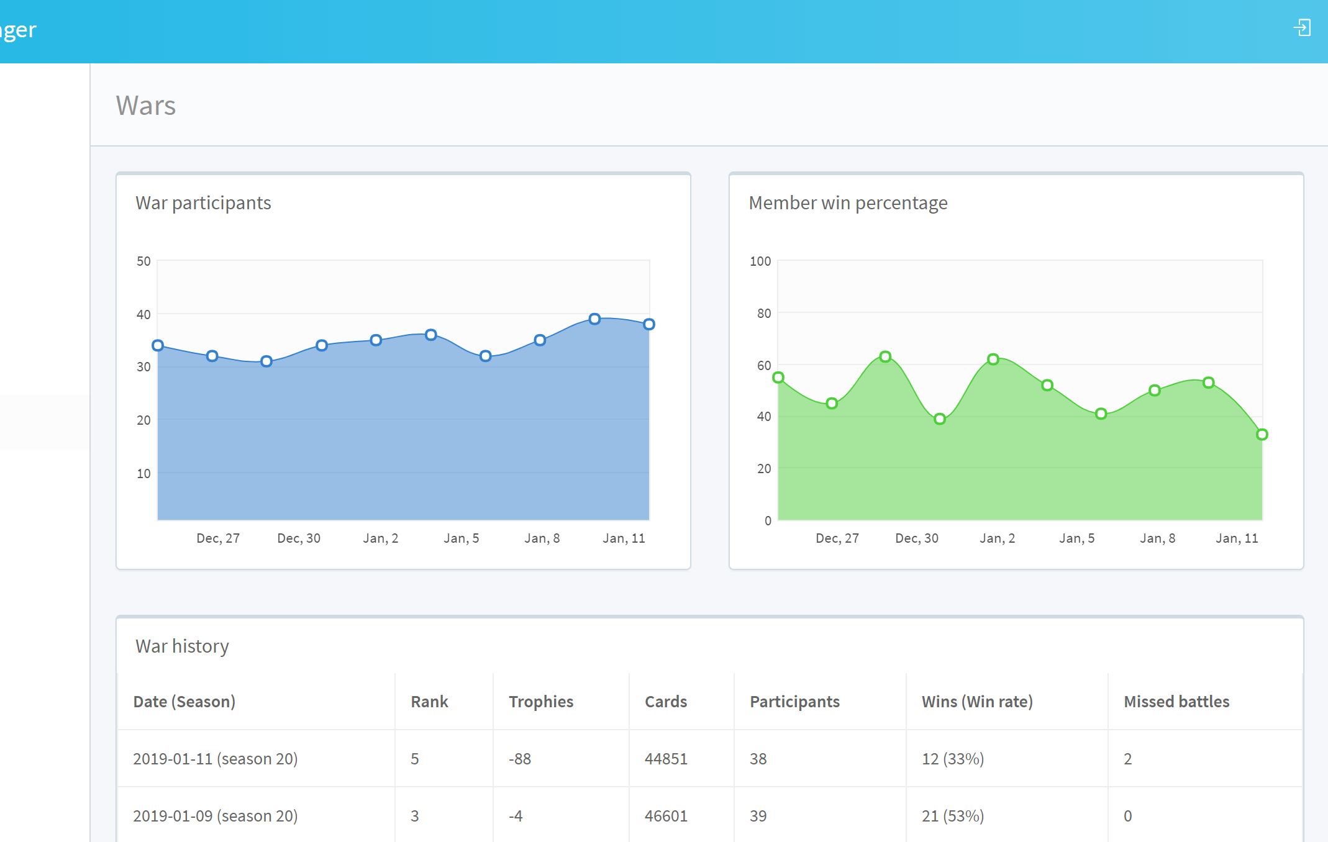The width and height of the screenshot is (1328, 842).
Task: Click the Member win percentage chart title
Action: pyautogui.click(x=848, y=203)
